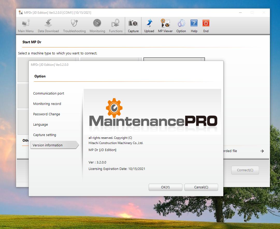Choose the Language option section
This screenshot has height=229, width=280.
click(x=41, y=125)
